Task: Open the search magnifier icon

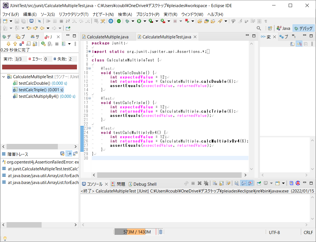Action: click(x=259, y=28)
